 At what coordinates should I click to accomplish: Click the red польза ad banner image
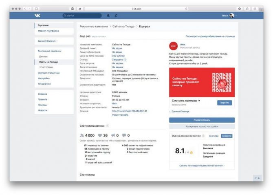pyautogui.click(x=202, y=82)
